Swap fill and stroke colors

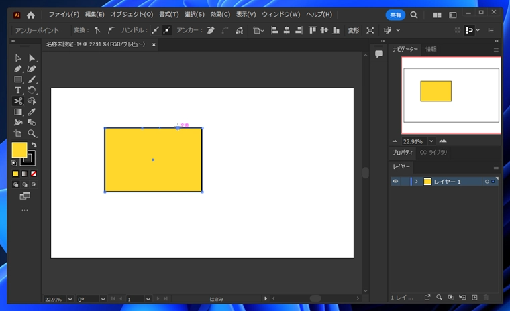(34, 145)
